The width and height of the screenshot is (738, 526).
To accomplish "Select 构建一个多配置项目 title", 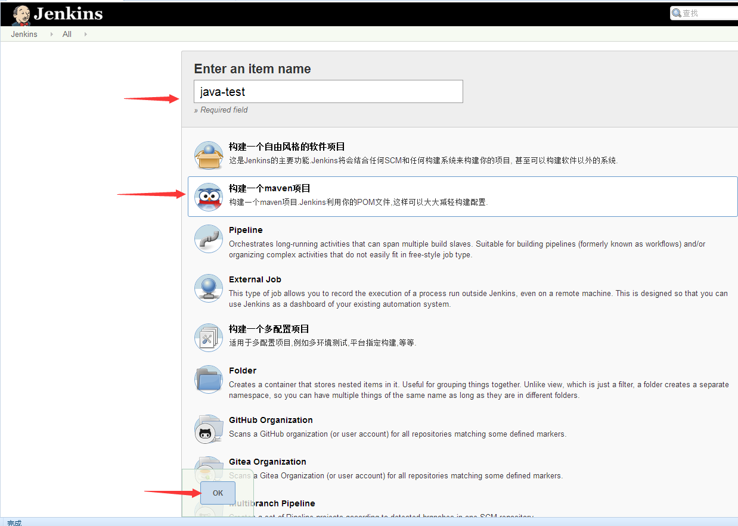I will (x=269, y=329).
